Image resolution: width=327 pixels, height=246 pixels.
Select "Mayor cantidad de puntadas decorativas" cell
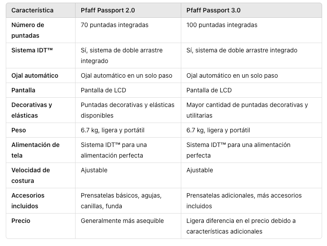pyautogui.click(x=247, y=110)
